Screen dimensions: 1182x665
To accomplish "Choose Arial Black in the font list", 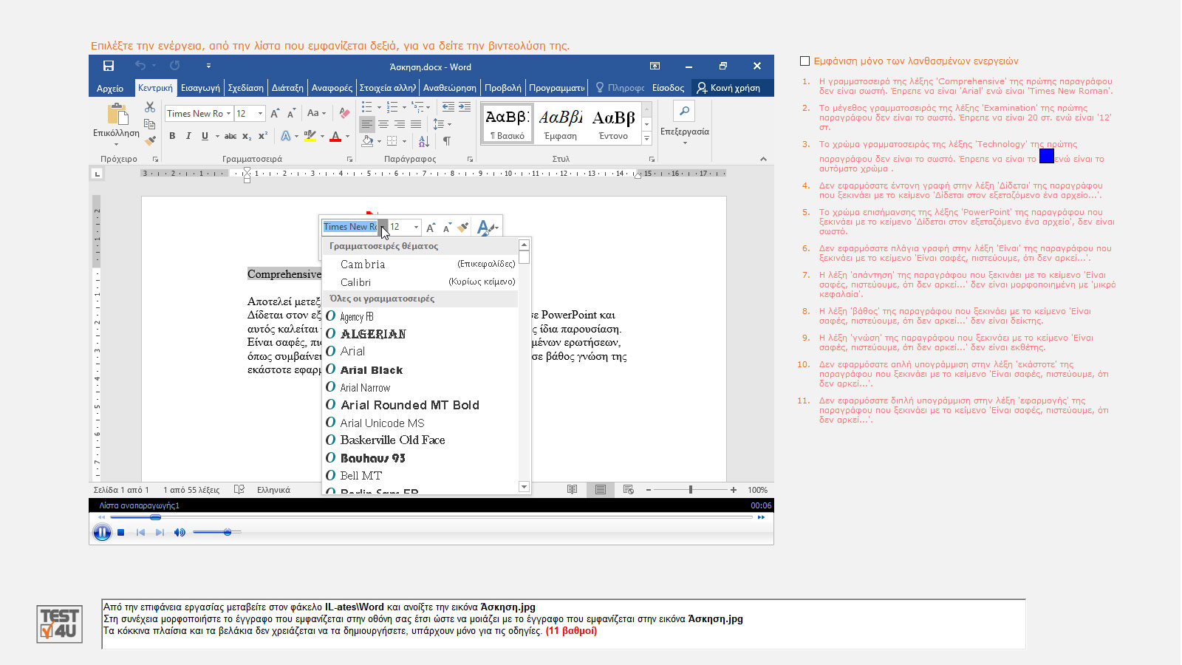I will (x=421, y=369).
